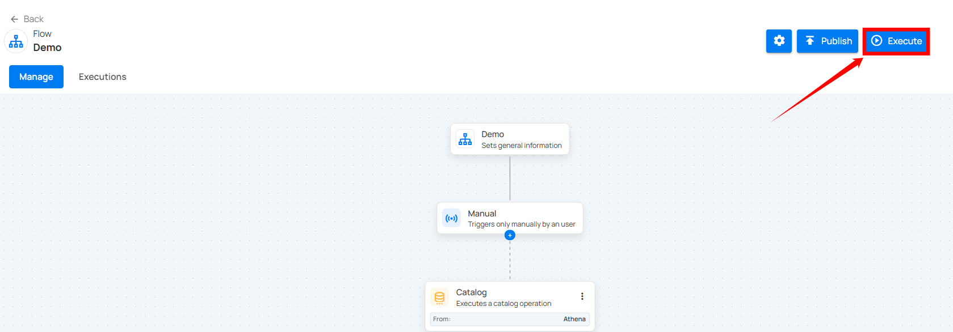Click the Flow hierarchy icon beside the header title
This screenshot has height=332, width=953.
[16, 41]
